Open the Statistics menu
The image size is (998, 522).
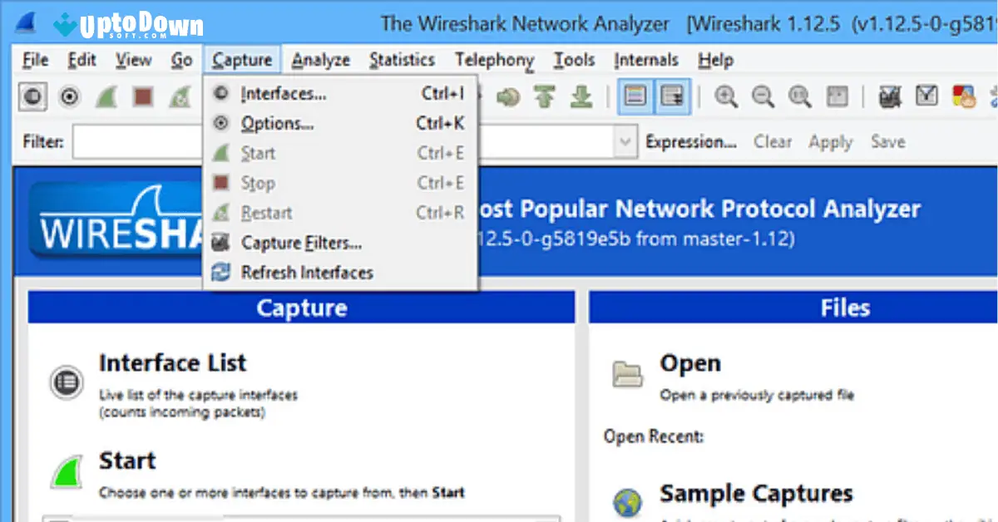click(x=402, y=59)
